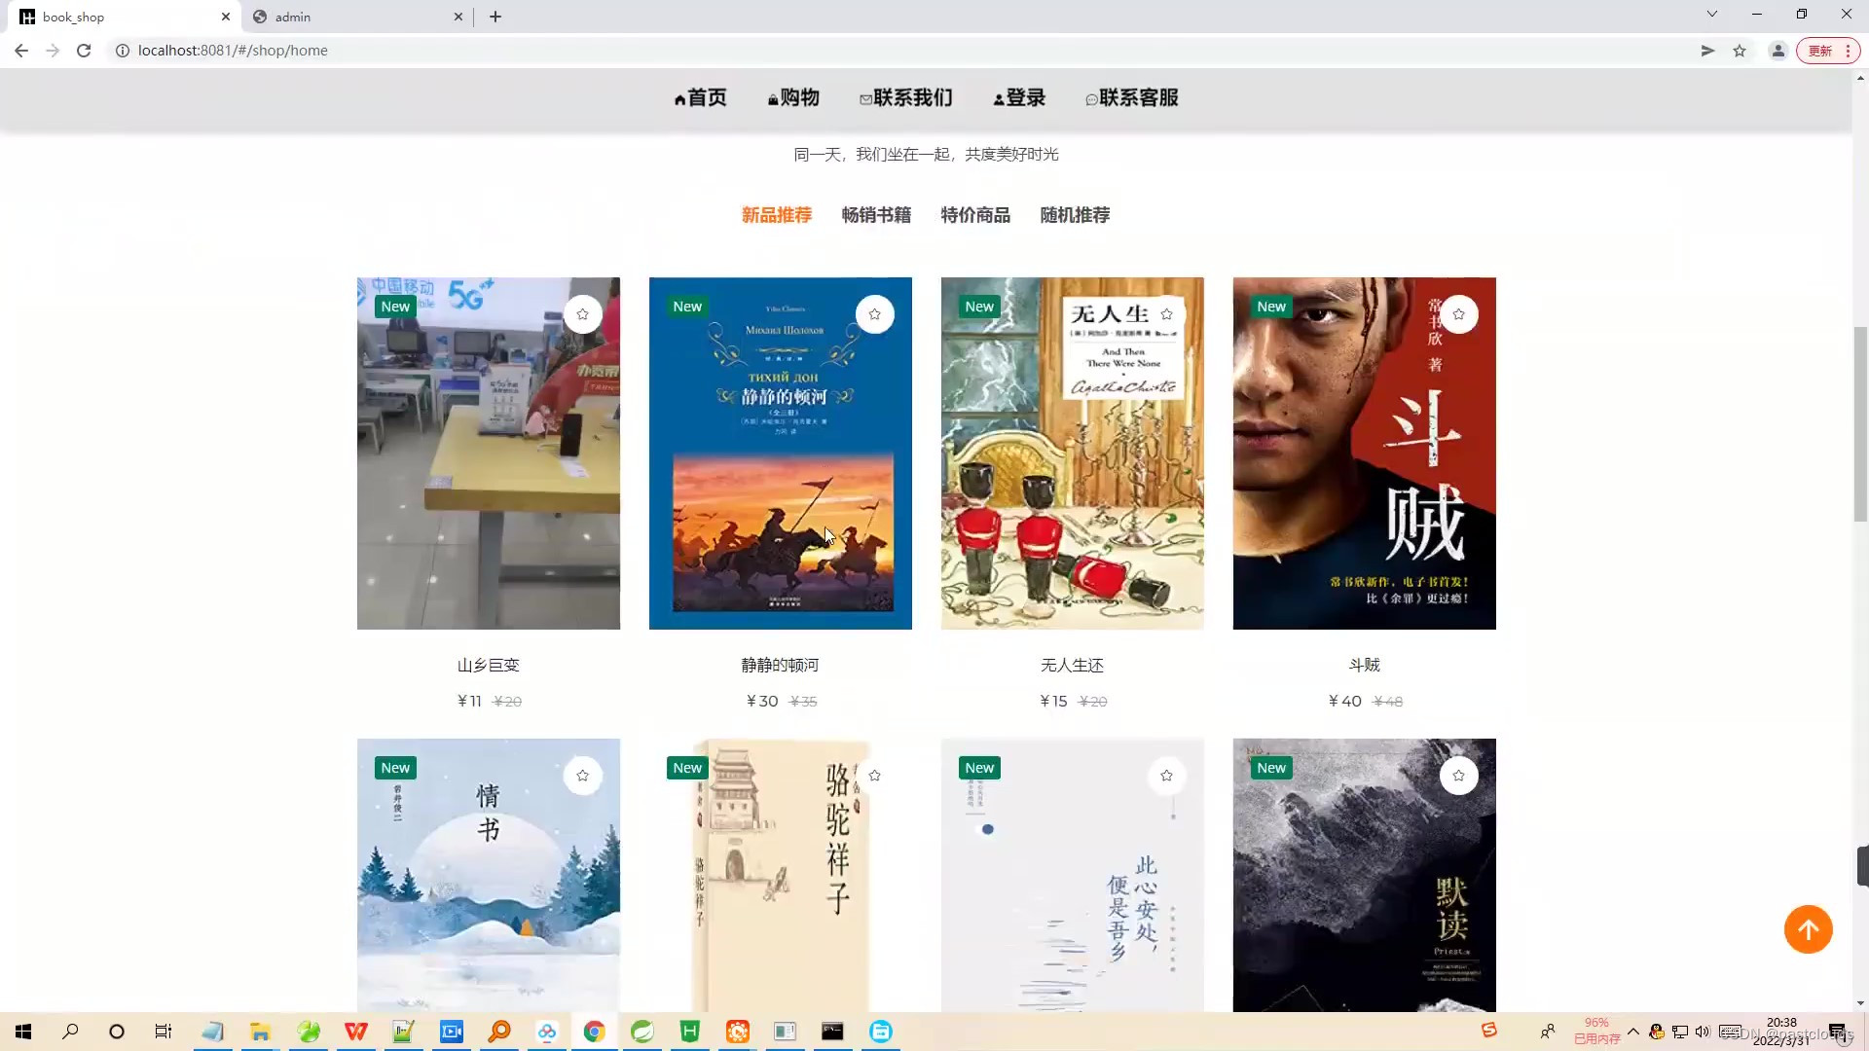Click the envelope icon next to 联系我们

pos(865,97)
